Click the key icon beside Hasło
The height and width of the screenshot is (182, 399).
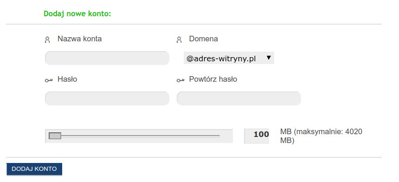pyautogui.click(x=49, y=80)
